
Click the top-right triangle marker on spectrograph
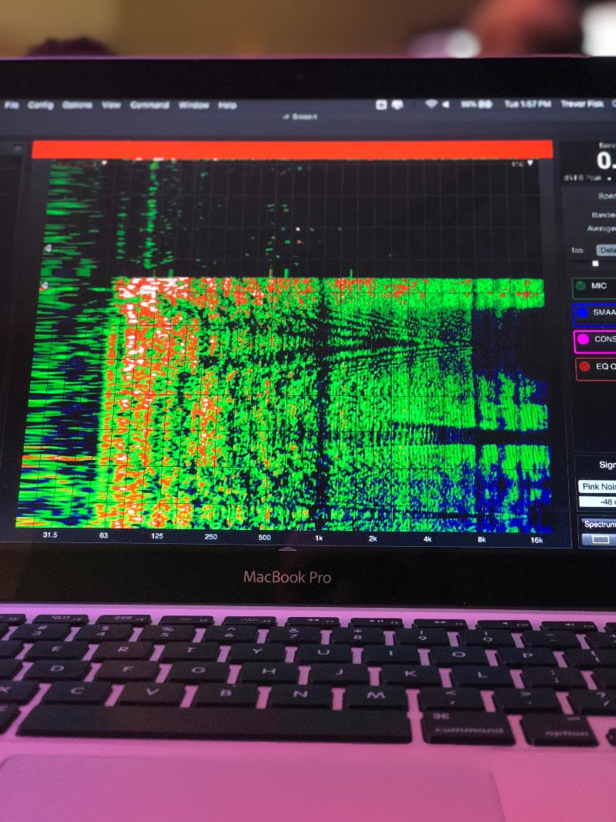530,164
